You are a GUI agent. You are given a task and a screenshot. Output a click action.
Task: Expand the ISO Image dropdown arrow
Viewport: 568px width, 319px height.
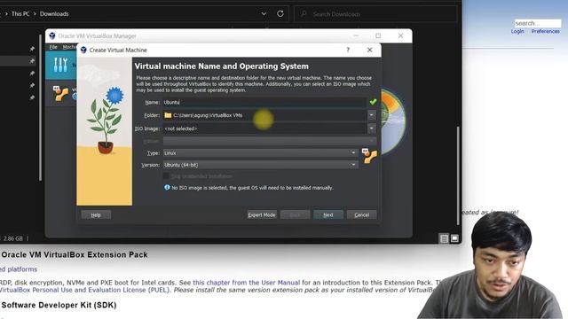click(x=371, y=128)
